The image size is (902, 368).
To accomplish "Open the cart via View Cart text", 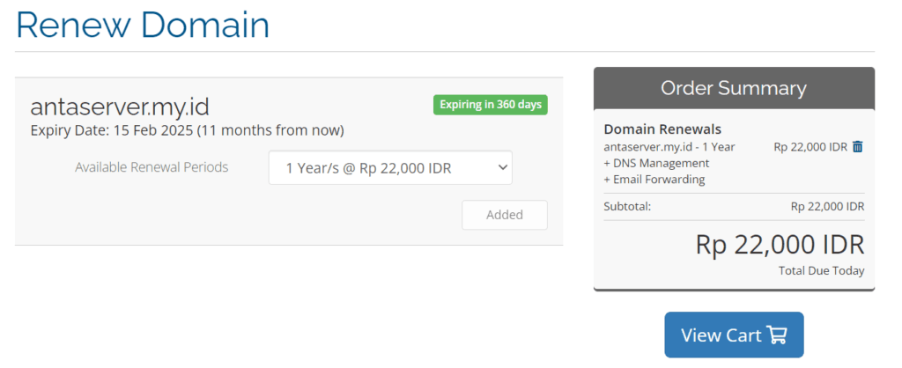I will pos(721,335).
